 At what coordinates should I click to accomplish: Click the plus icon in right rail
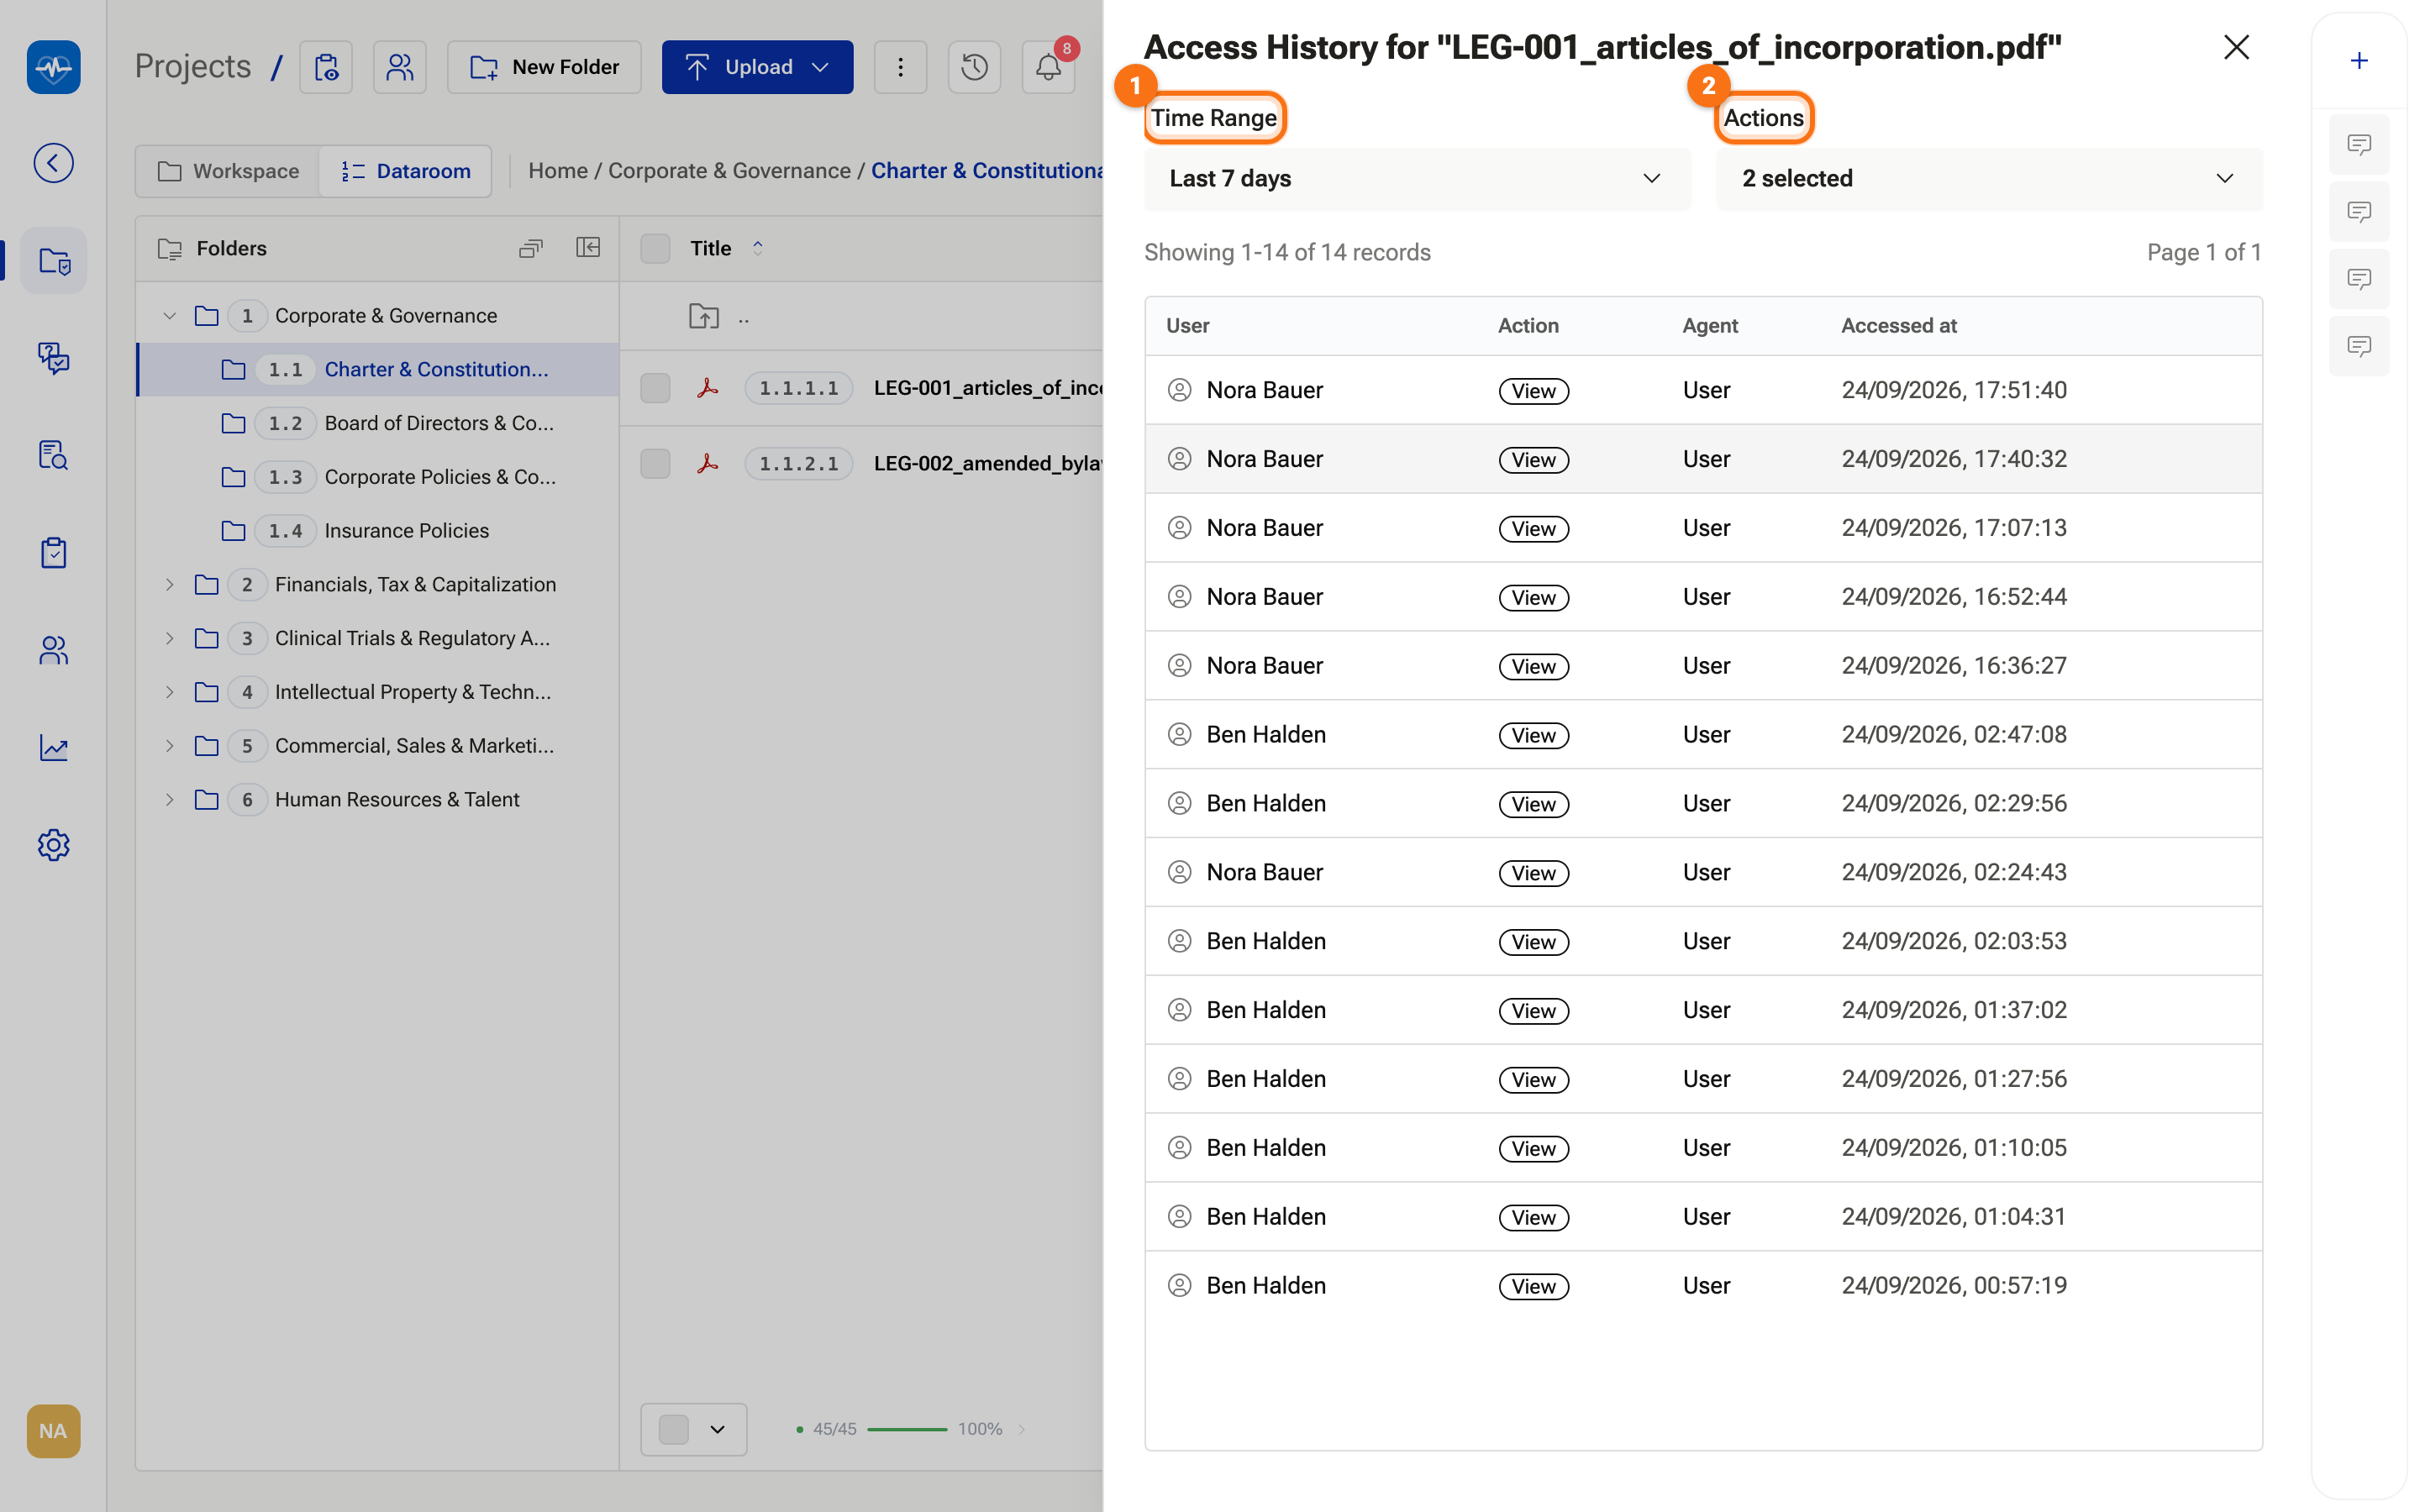(2359, 61)
